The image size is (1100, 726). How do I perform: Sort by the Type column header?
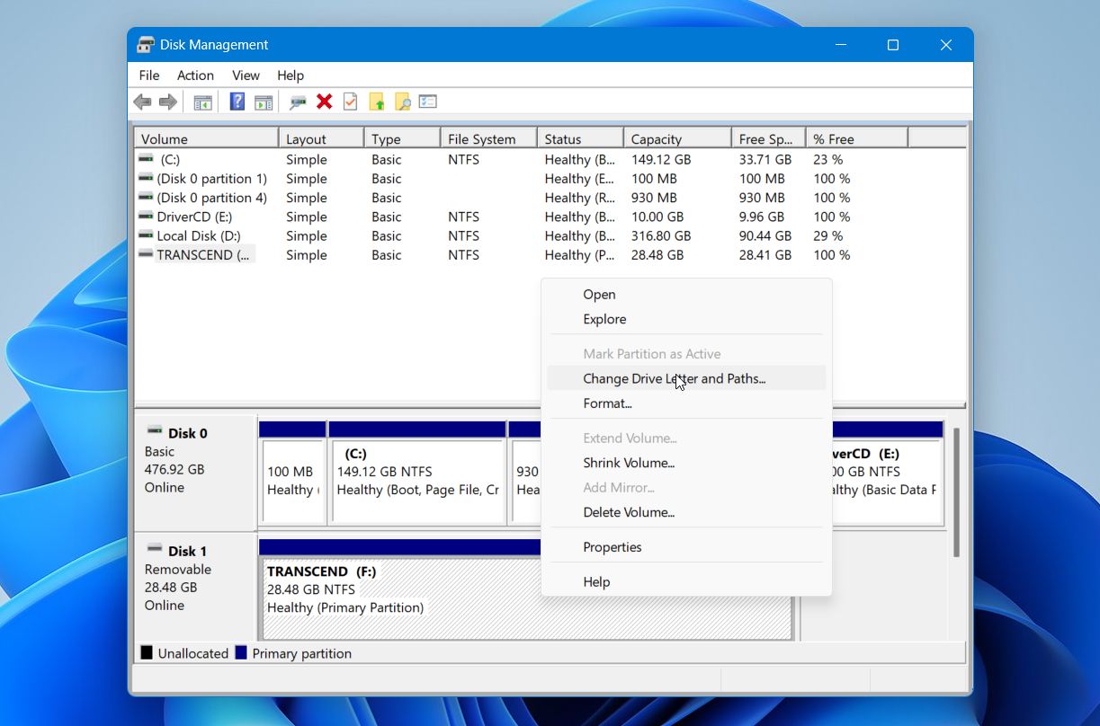pyautogui.click(x=402, y=138)
